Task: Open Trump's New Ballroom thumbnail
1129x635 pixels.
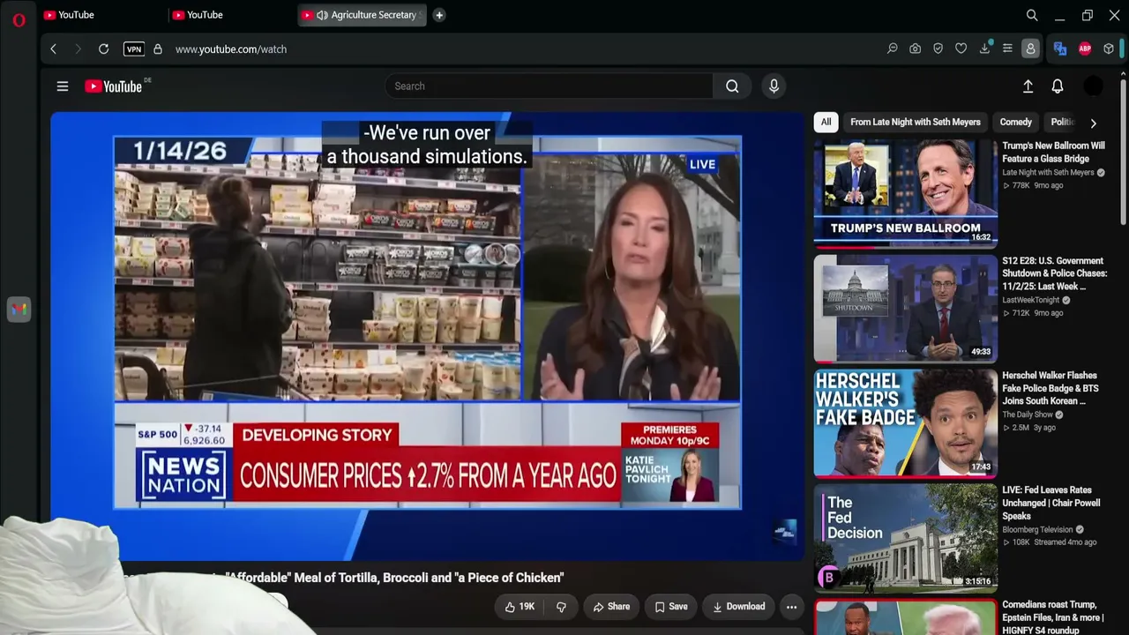Action: [x=906, y=192]
